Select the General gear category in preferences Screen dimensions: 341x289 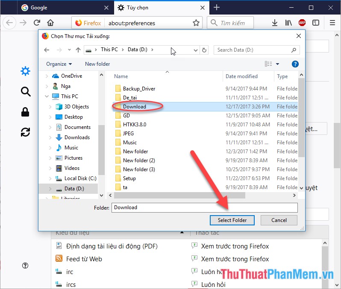click(26, 71)
